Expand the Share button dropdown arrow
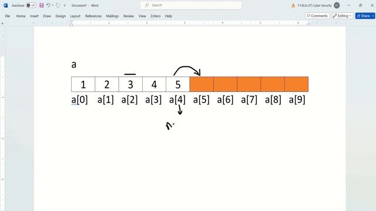The width and height of the screenshot is (376, 211). (x=373, y=16)
